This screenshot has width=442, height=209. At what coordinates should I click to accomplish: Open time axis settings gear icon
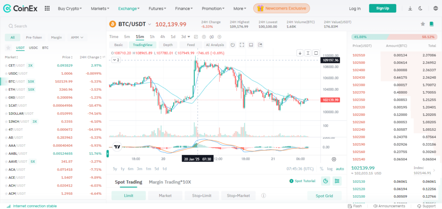pos(334,159)
